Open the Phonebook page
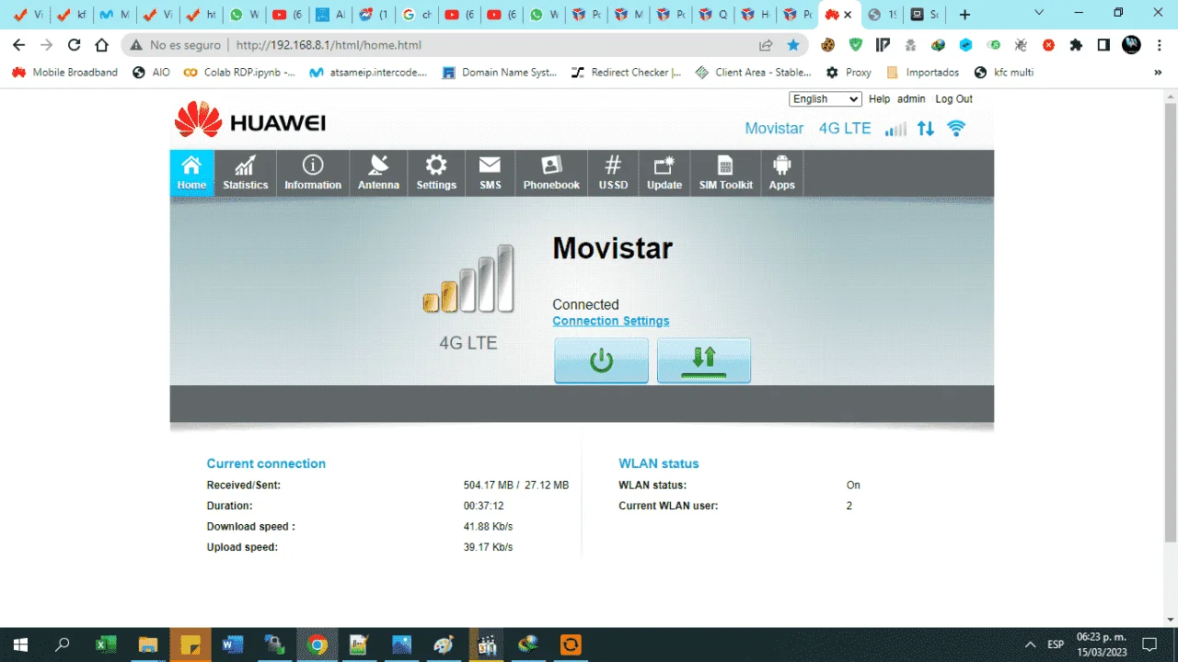The image size is (1178, 662). coord(551,173)
